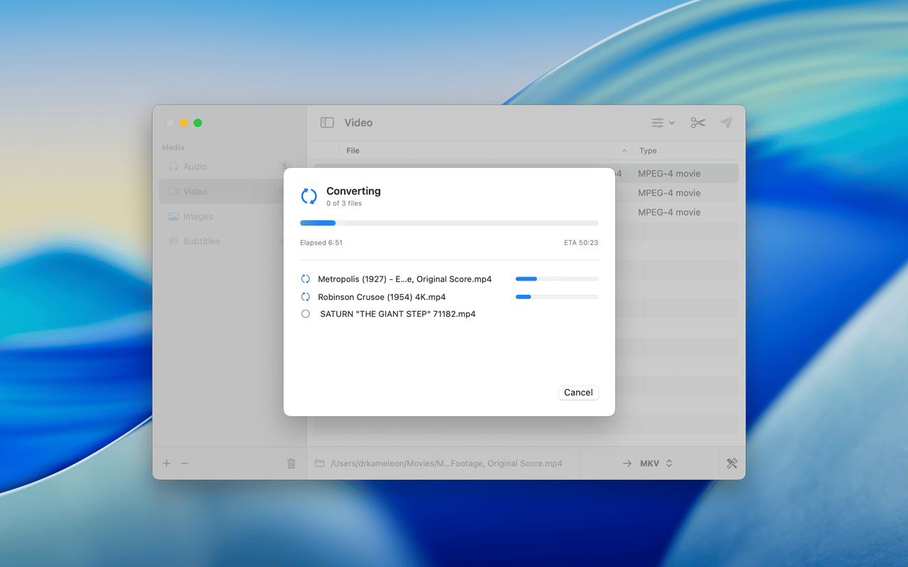This screenshot has width=908, height=567.
Task: Open the MKV output format dropdown
Action: 656,464
